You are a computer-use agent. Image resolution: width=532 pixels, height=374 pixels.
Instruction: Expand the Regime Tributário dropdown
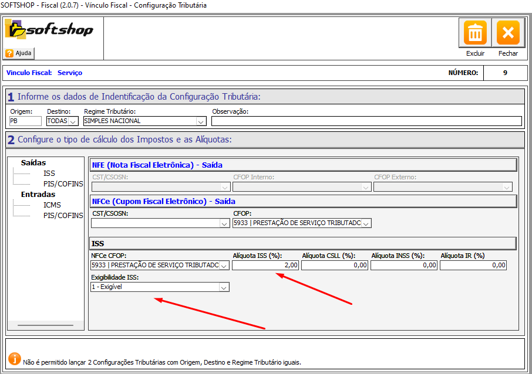pyautogui.click(x=201, y=121)
